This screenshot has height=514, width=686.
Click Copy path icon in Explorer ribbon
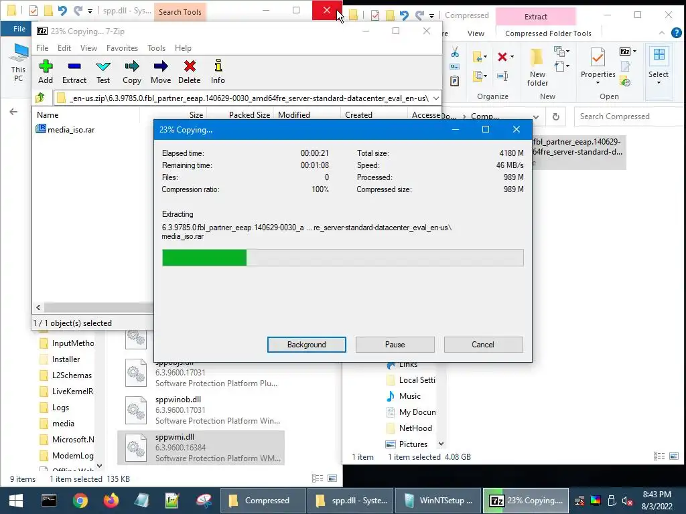[455, 67]
